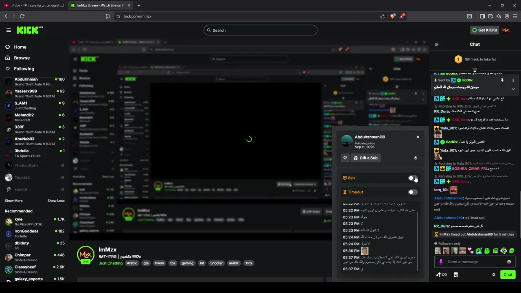Image resolution: width=521 pixels, height=293 pixels.
Task: Click the TRG tag under the stream title
Action: (x=248, y=263)
